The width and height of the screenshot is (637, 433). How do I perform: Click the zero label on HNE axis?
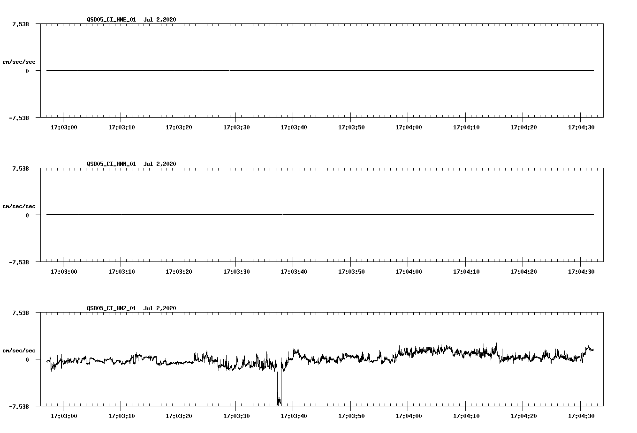click(27, 71)
